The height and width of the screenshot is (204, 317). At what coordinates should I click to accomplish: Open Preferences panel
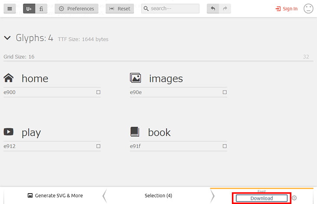(76, 9)
